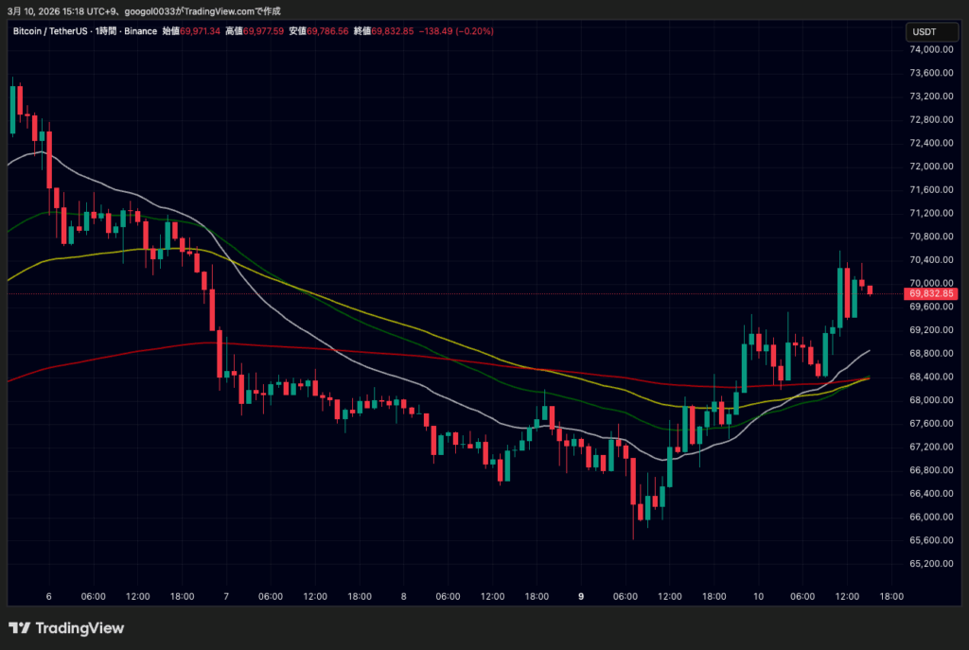Click the 65,200.00 price axis label
Viewport: 969px width, 650px height.
click(930, 564)
